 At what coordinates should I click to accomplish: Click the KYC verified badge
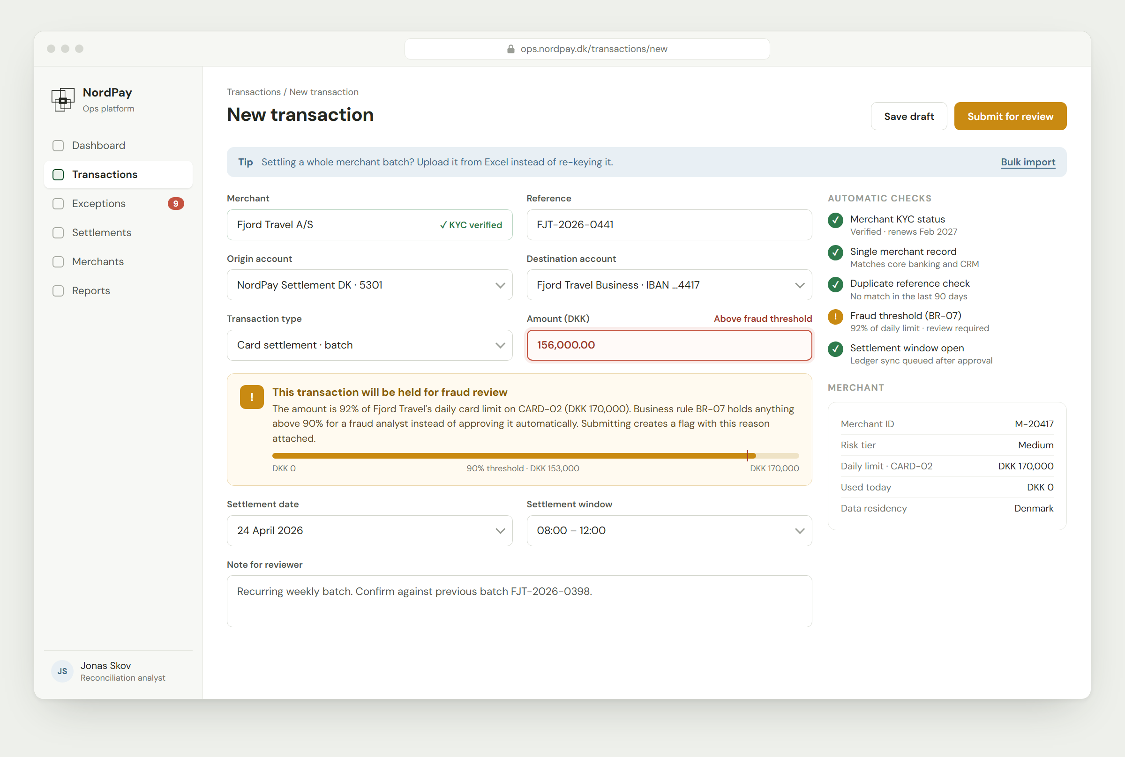471,225
